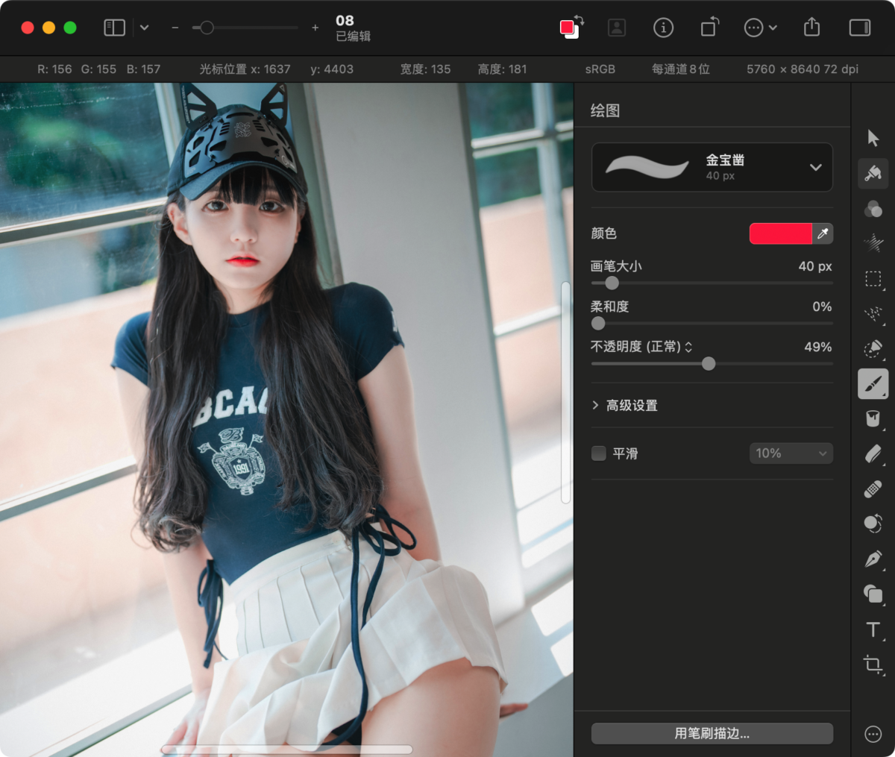Select the Magic Wand selection tool

(x=873, y=314)
